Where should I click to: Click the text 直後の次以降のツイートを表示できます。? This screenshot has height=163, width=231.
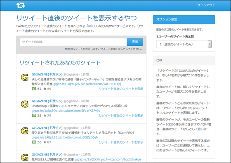(179, 29)
